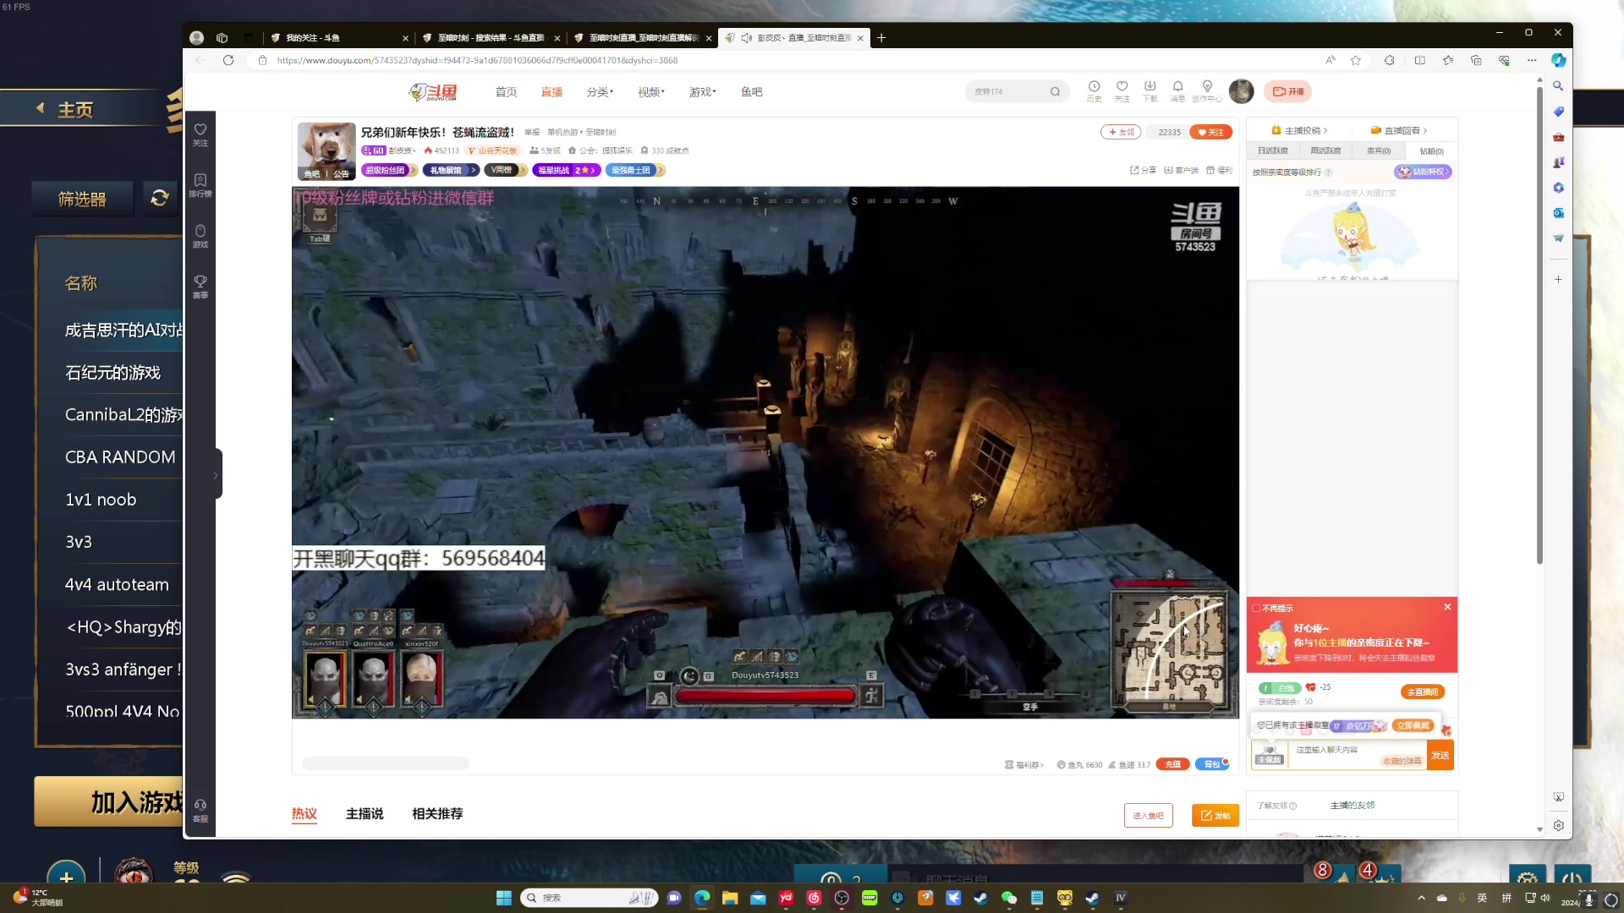Open the 历史 clock icon in Douyu header
Image resolution: width=1624 pixels, height=913 pixels.
pyautogui.click(x=1094, y=90)
